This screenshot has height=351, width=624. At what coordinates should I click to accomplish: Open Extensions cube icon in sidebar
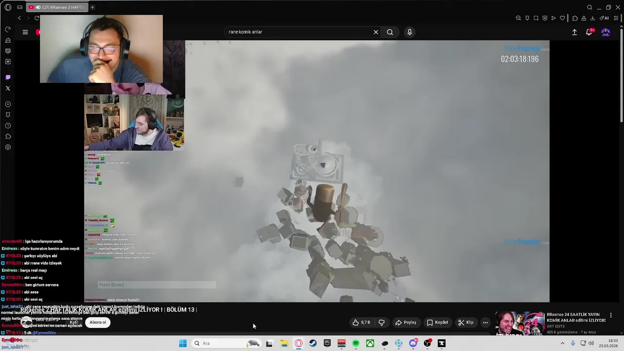[8, 136]
